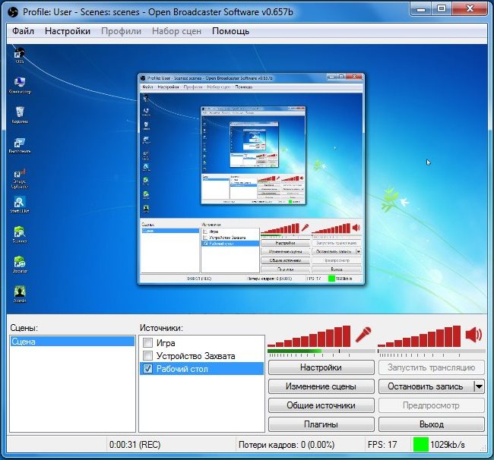Click the Общие источники button
Image resolution: width=494 pixels, height=460 pixels.
[321, 405]
